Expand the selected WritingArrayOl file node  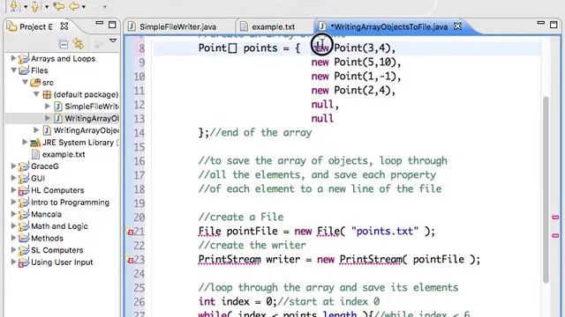point(47,118)
